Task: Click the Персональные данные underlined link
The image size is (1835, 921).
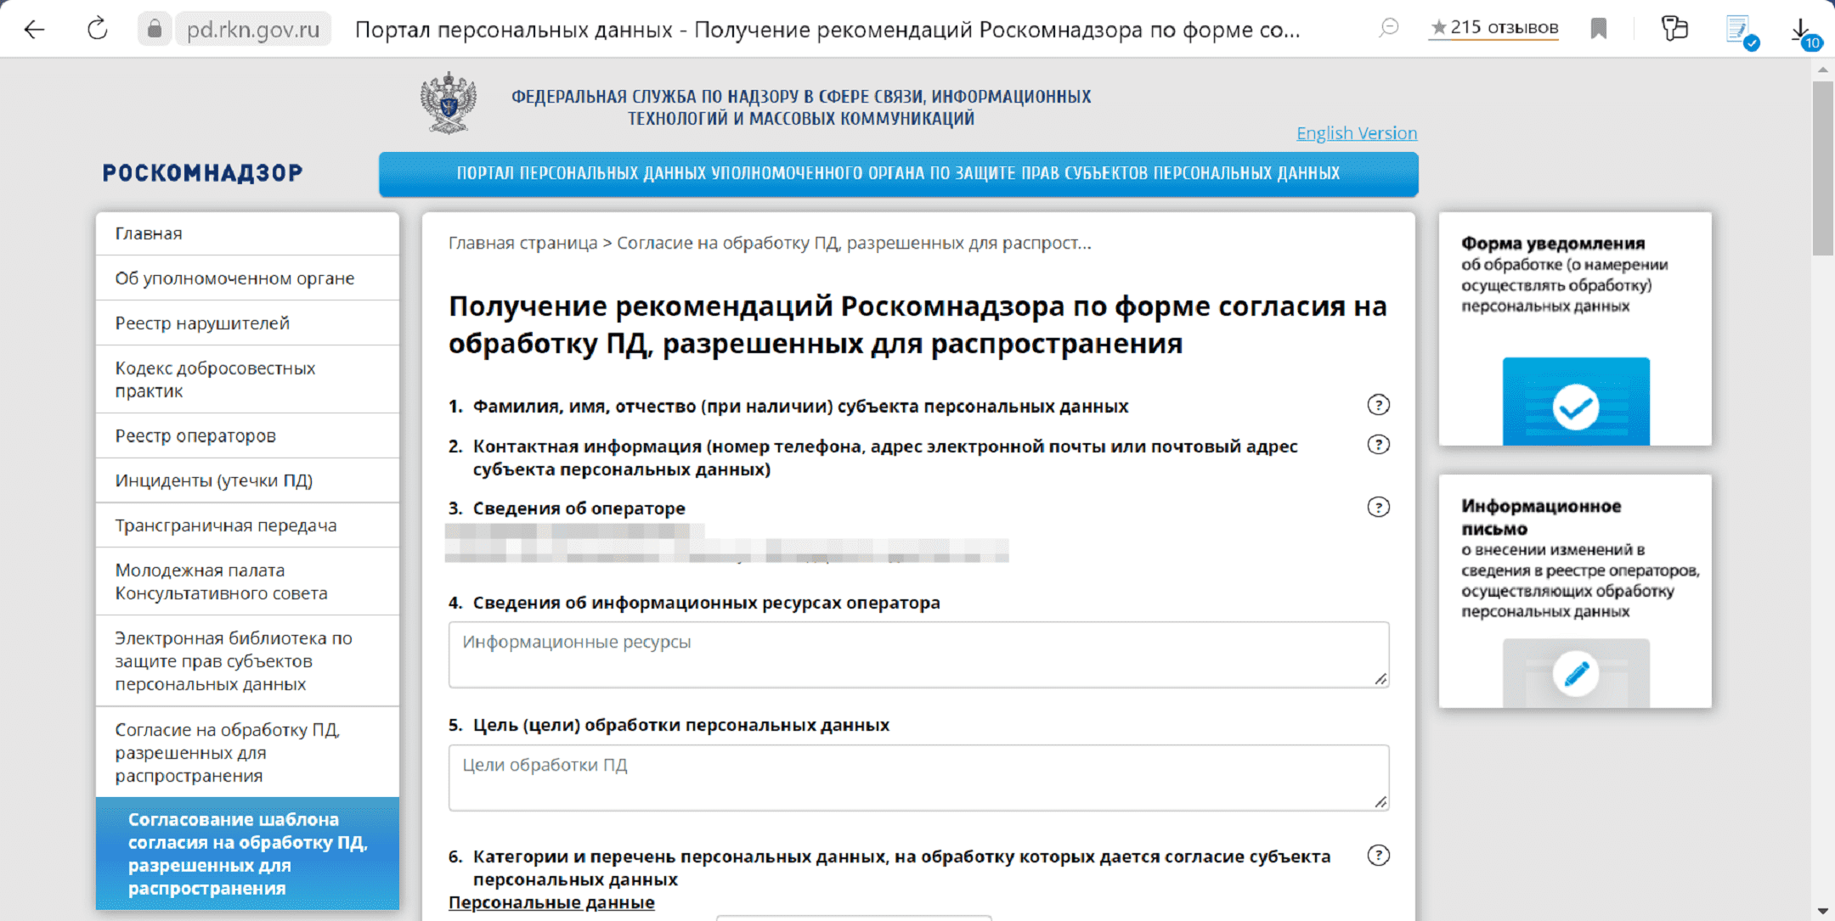Action: pos(551,902)
